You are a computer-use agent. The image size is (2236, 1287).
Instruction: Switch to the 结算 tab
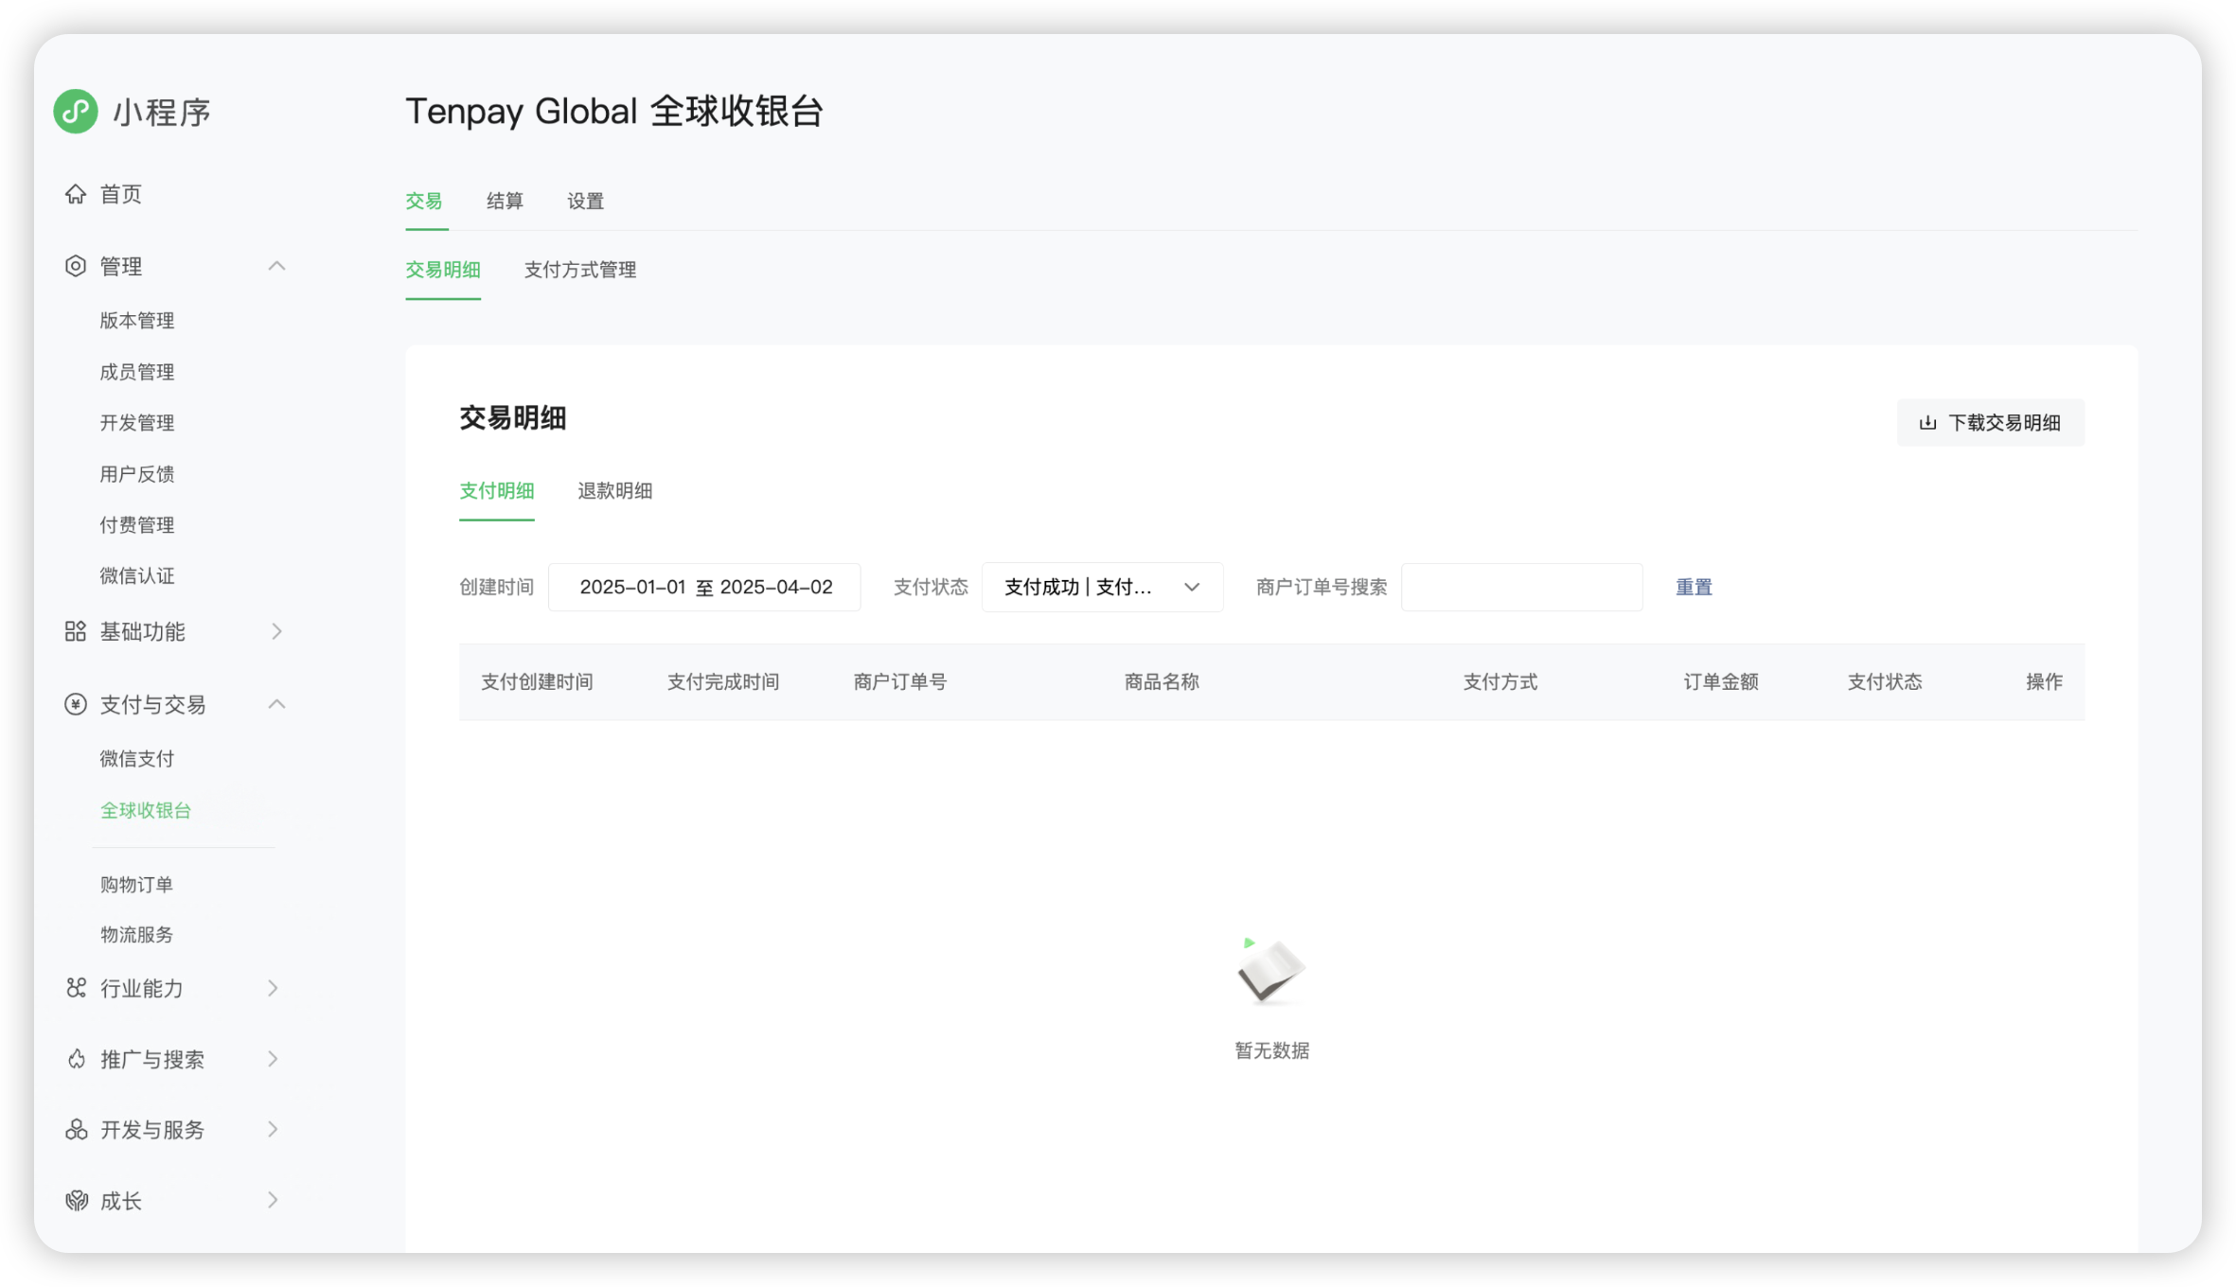[505, 201]
